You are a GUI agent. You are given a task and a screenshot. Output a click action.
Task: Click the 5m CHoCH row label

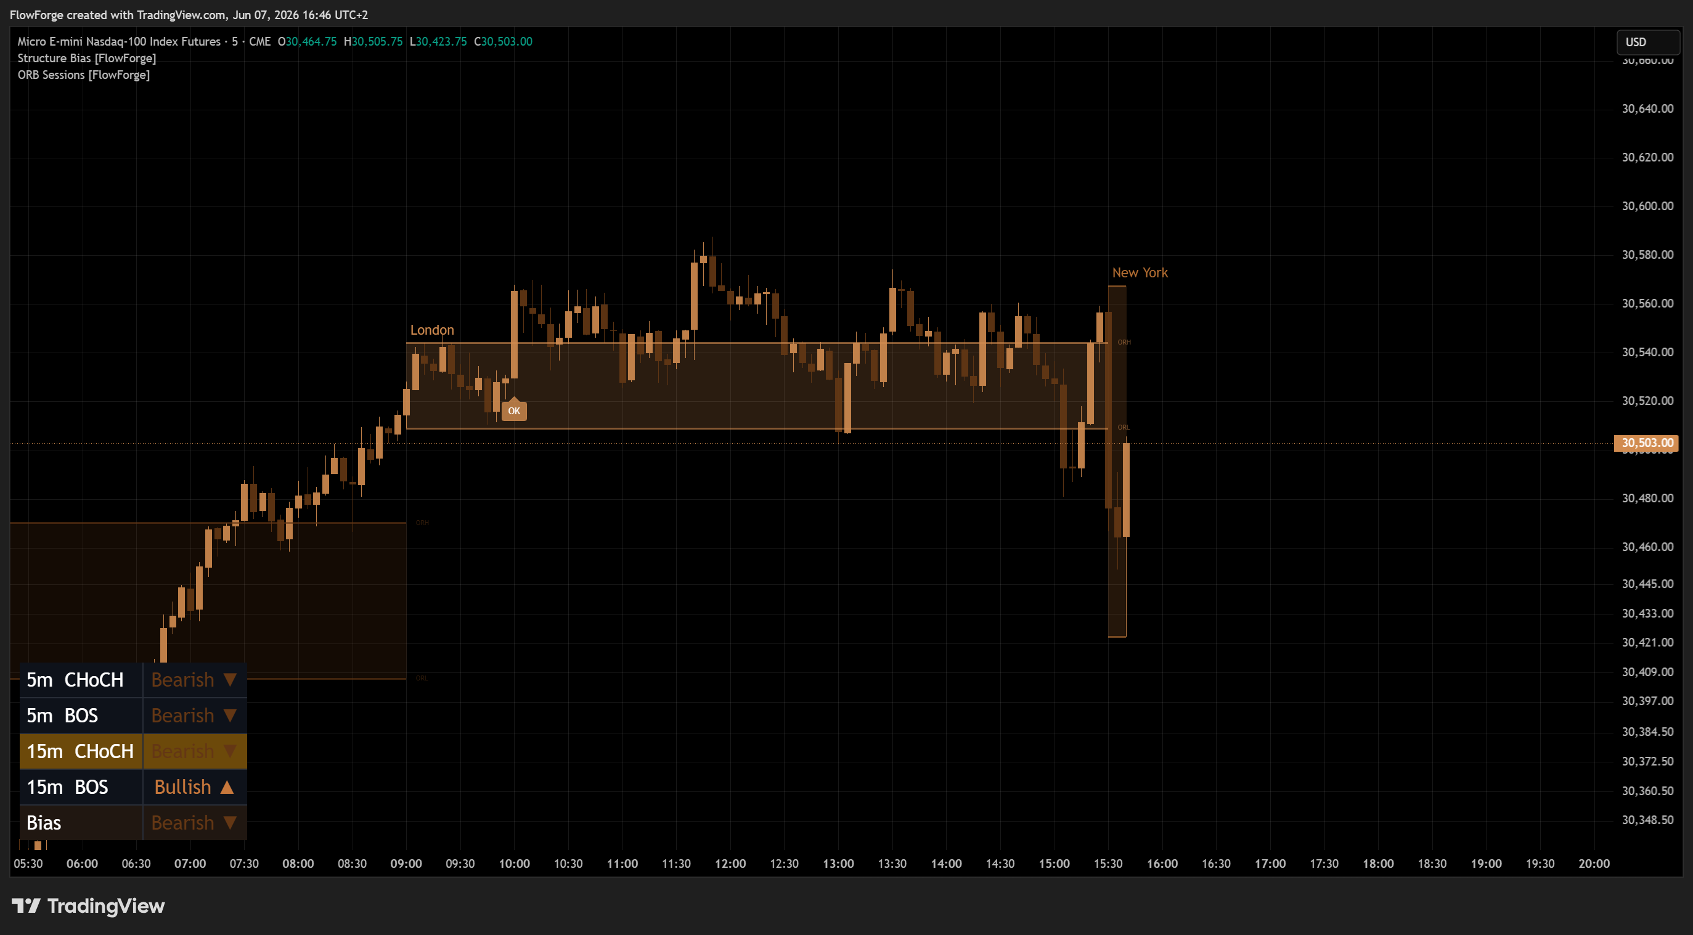[81, 679]
